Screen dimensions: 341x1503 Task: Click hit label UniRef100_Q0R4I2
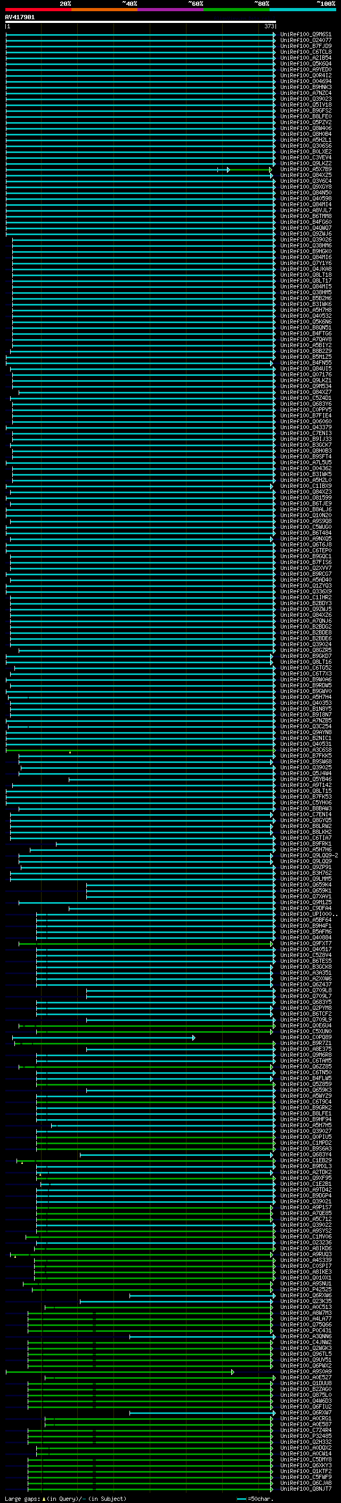pyautogui.click(x=305, y=75)
